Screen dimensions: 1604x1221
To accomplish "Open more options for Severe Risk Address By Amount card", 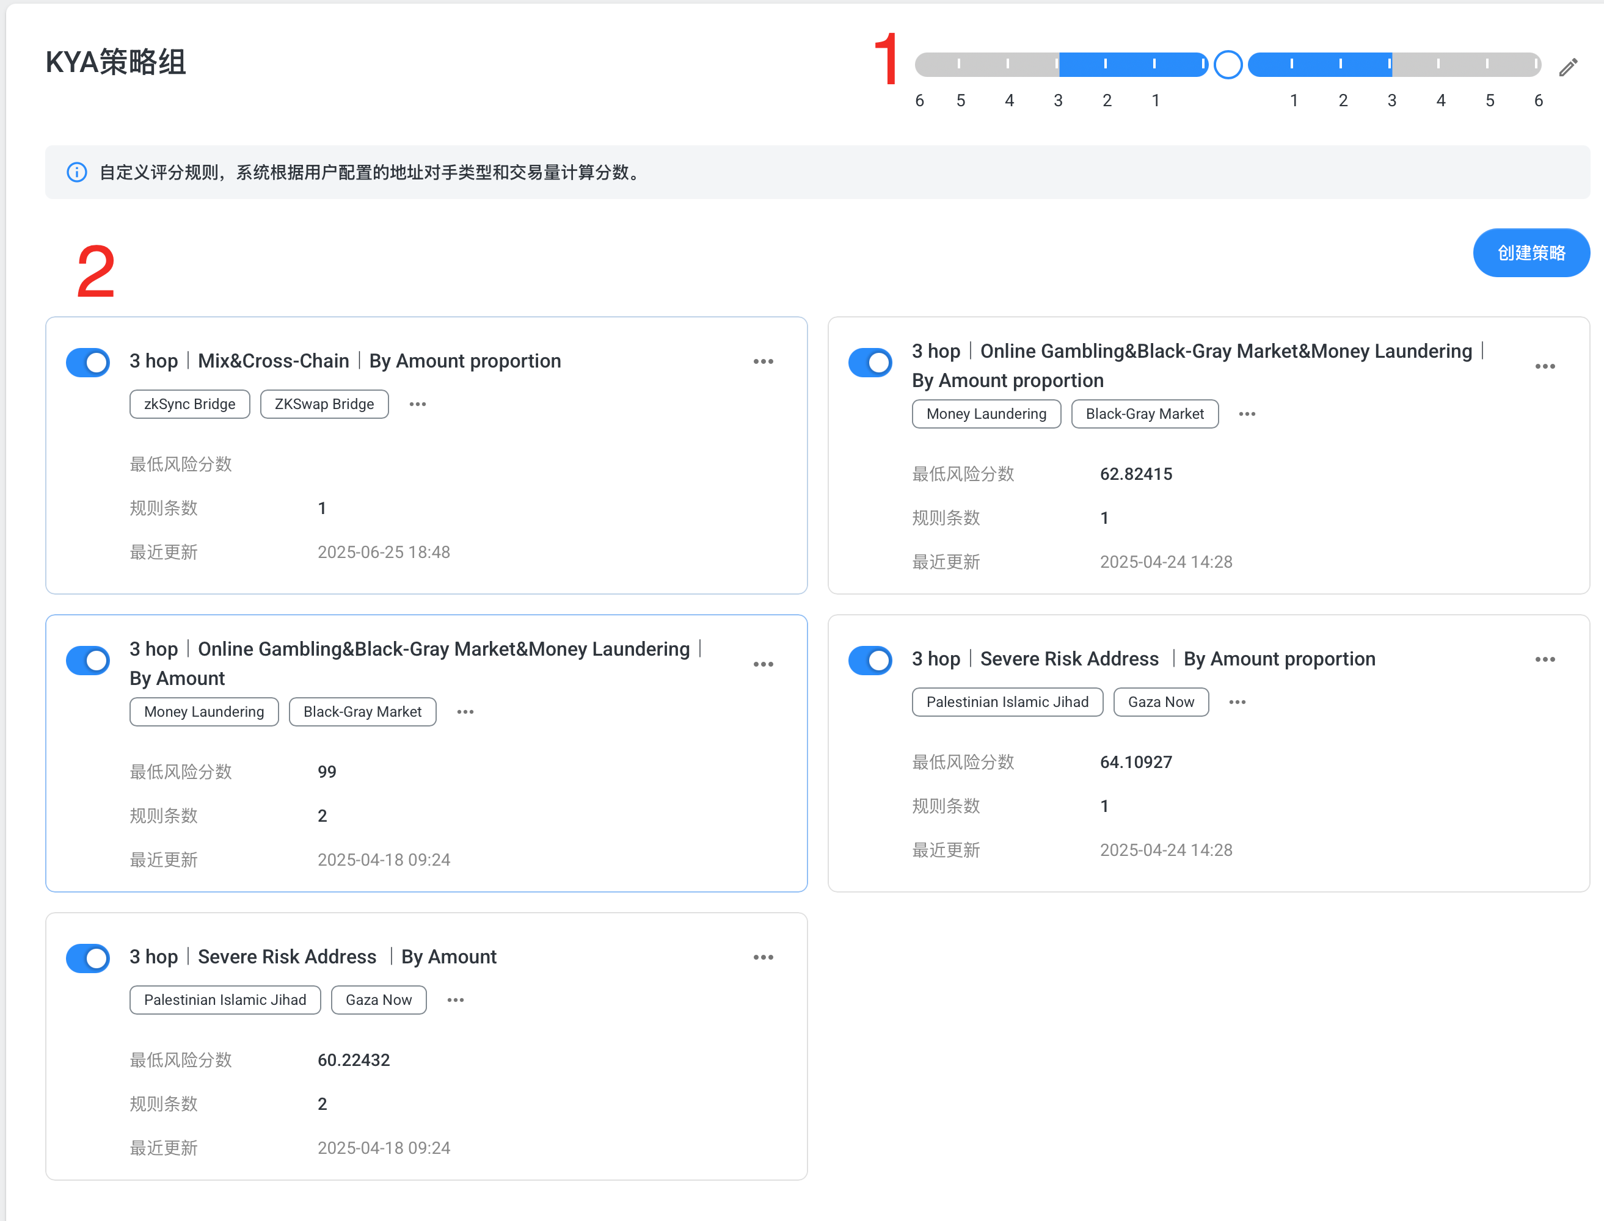I will (x=763, y=957).
